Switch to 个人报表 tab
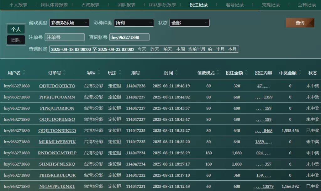This screenshot has width=321, height=191. pos(18,5)
